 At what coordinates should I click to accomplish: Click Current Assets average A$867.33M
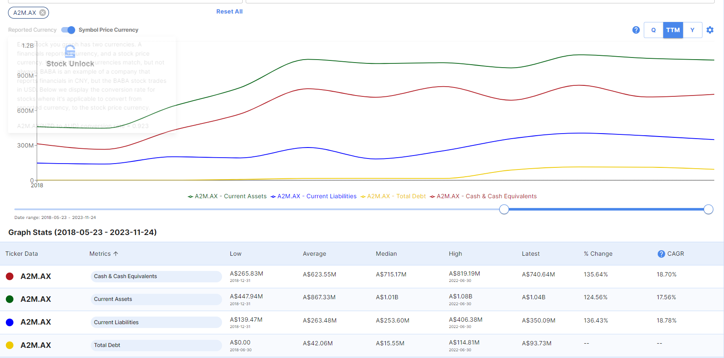(319, 297)
